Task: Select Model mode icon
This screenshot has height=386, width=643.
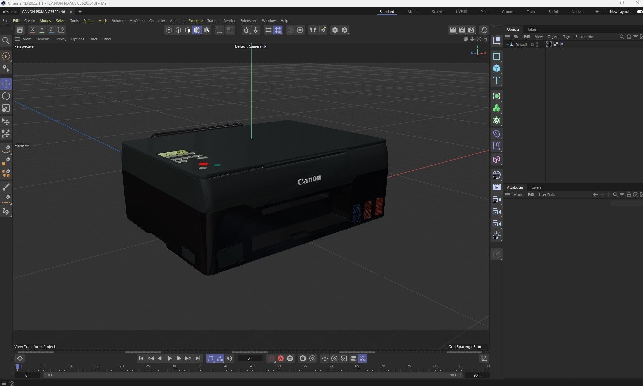Action: (197, 30)
